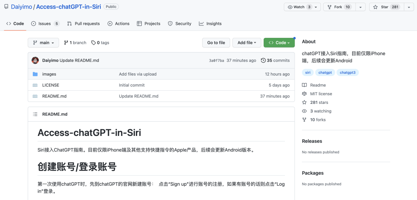The height and width of the screenshot is (200, 417).
Task: Open the Pull requests tab
Action: click(x=83, y=24)
